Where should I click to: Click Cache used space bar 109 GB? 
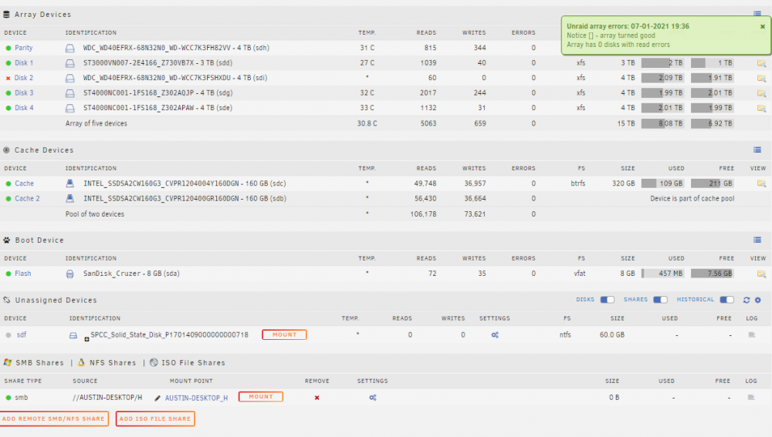(662, 183)
